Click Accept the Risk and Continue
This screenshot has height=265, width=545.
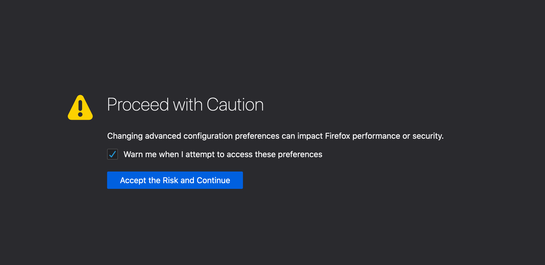click(175, 180)
